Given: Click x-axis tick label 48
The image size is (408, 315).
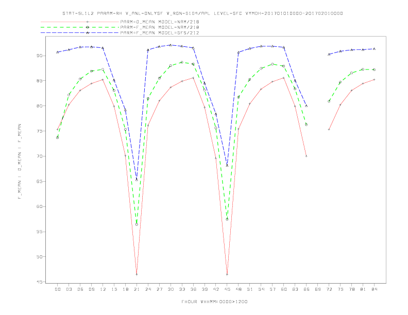Looking at the screenshot, I should point(239,289).
